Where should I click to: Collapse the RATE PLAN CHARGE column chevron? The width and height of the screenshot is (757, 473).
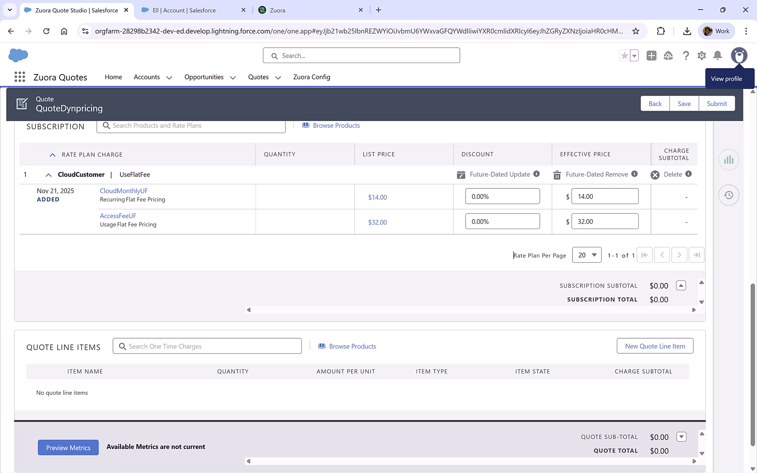[x=52, y=154]
